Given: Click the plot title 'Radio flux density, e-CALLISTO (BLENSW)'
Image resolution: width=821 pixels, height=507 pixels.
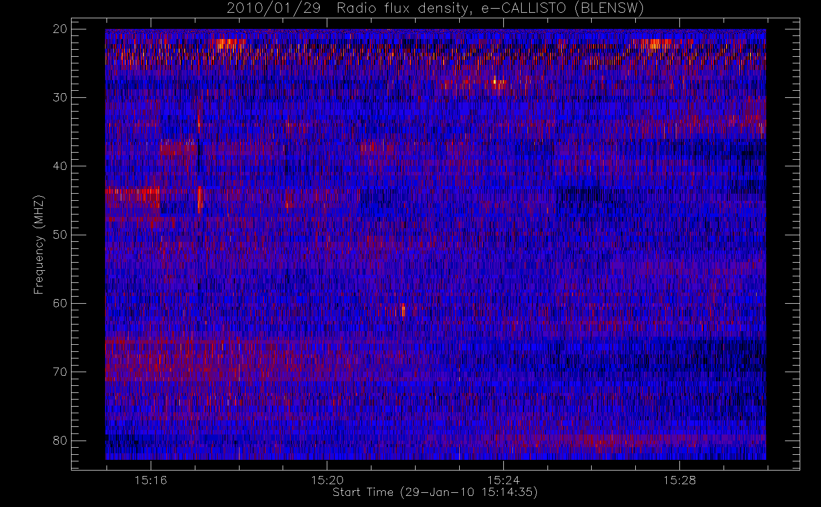Looking at the screenshot, I should coord(490,9).
